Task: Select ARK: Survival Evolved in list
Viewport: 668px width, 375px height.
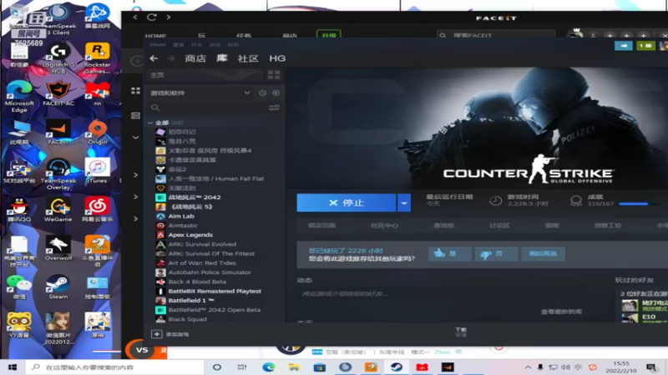Action: [x=202, y=244]
